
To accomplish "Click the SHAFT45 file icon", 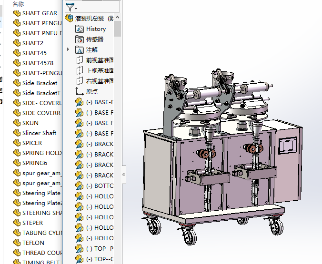I will pyautogui.click(x=17, y=53).
